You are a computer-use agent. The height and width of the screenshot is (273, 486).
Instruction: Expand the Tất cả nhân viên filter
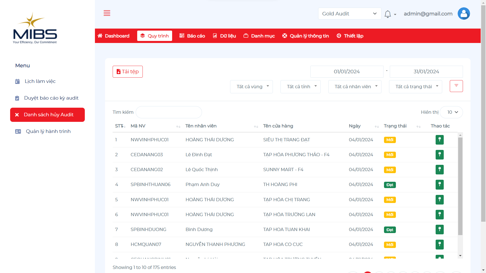click(355, 87)
